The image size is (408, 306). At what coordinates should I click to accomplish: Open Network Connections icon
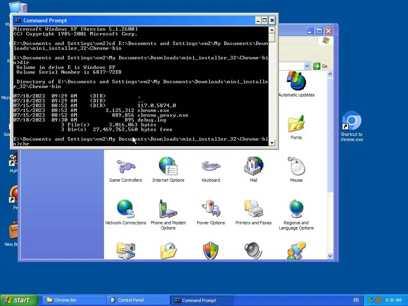coord(126,213)
